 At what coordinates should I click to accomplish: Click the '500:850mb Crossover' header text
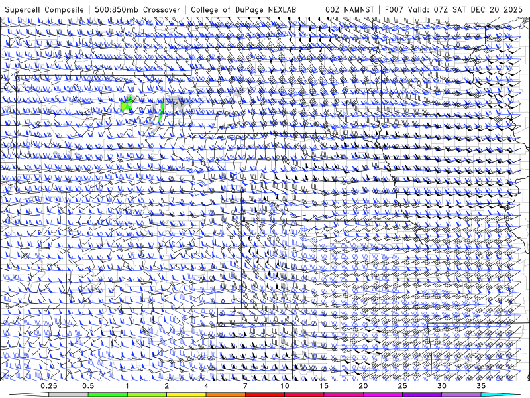pos(138,9)
